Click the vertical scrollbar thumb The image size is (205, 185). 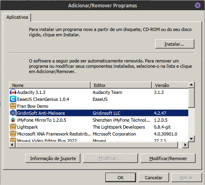tap(192, 98)
